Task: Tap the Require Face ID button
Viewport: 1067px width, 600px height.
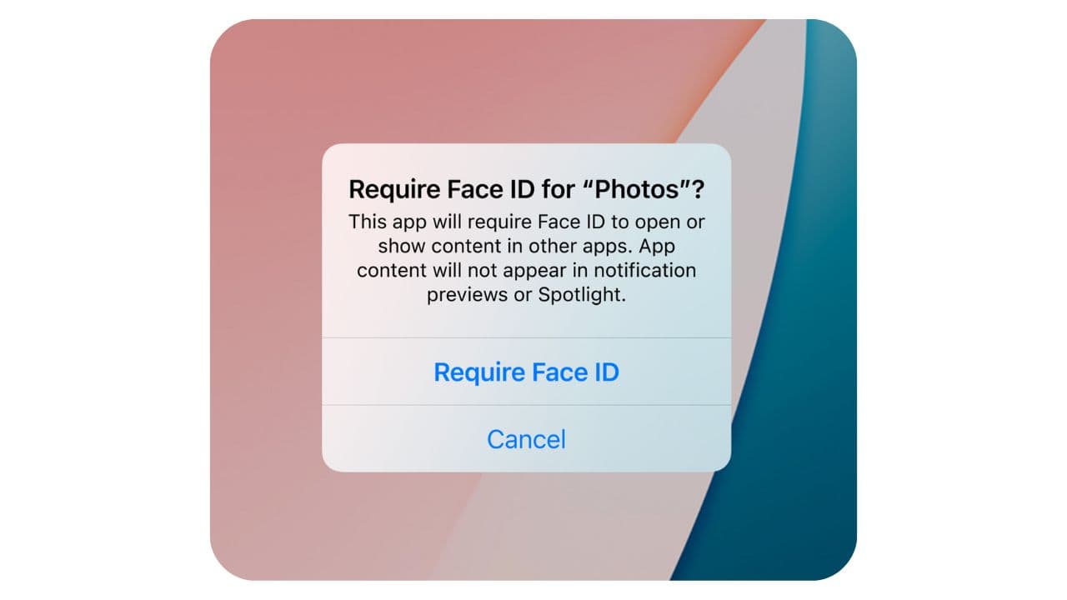Action: coord(526,372)
